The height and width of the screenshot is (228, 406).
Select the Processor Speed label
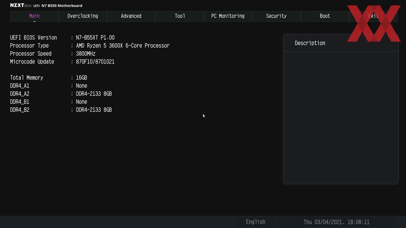31,54
